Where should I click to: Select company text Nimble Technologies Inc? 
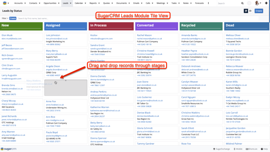tap(237, 119)
